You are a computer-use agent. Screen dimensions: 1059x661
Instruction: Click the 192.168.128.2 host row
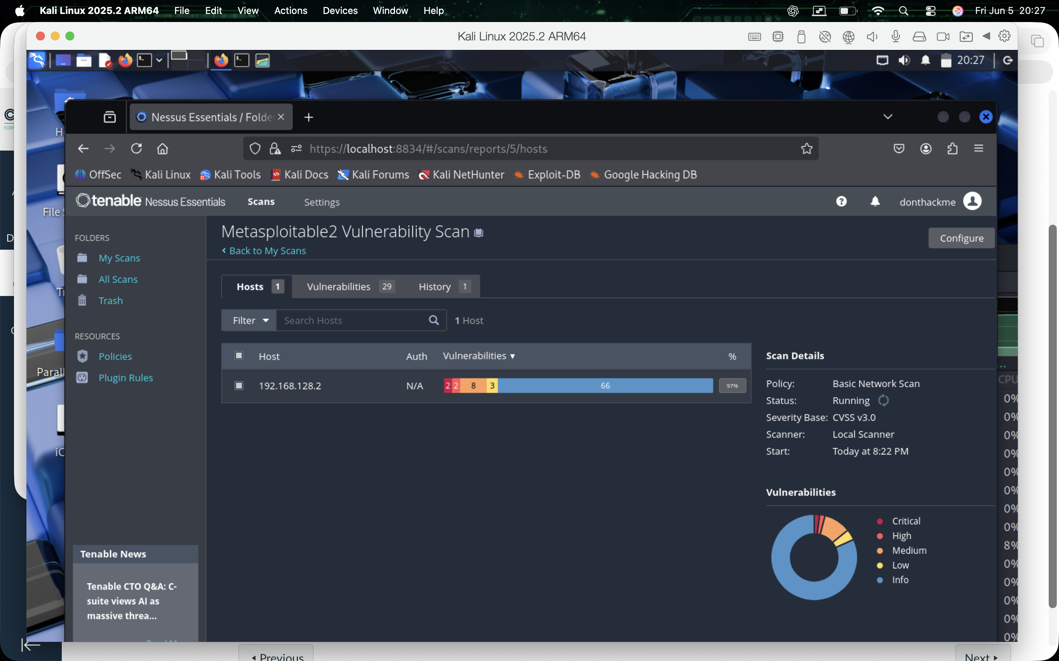tap(486, 386)
